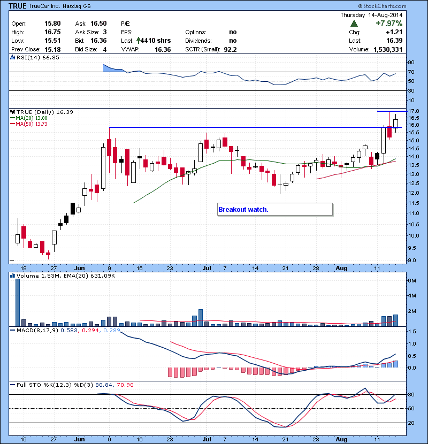
Task: Click the date Thursday 14-Aug-2014
Action: pos(371,15)
